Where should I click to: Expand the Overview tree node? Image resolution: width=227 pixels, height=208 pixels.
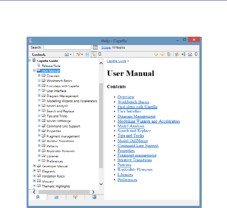pos(39,76)
